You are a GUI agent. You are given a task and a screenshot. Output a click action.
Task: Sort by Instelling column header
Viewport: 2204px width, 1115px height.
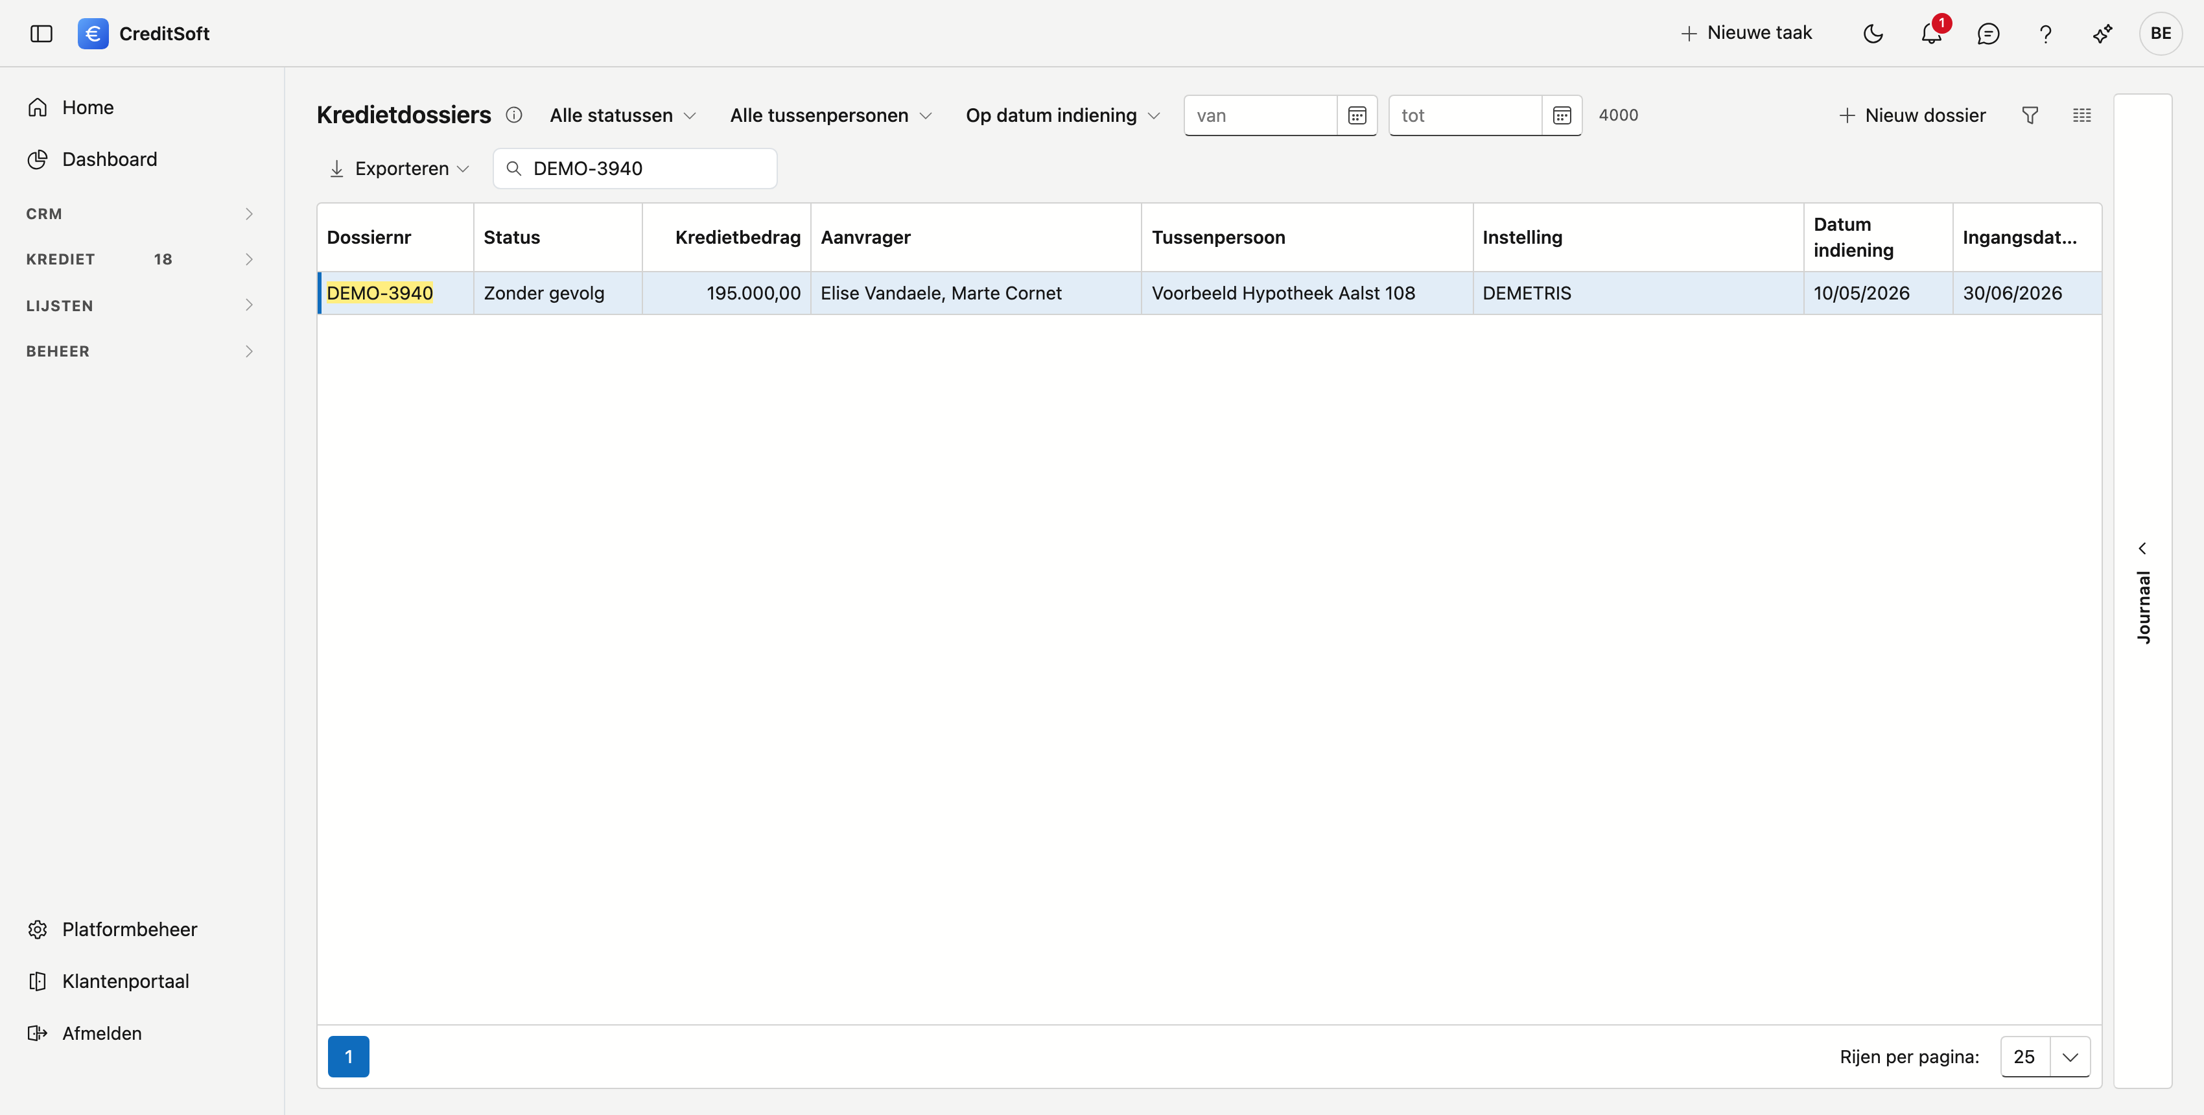tap(1639, 237)
